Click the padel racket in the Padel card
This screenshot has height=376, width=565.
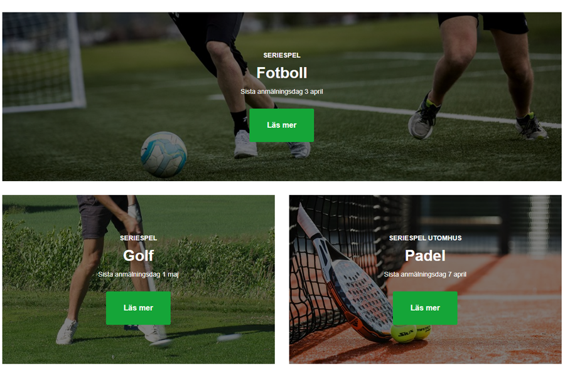pyautogui.click(x=346, y=277)
